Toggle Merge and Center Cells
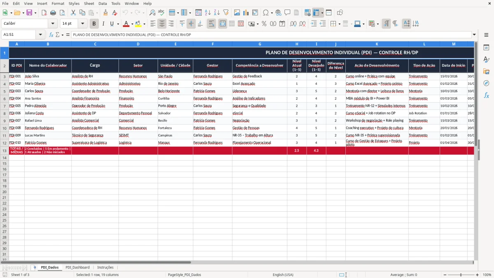Viewport: 494px width, 278px height. pos(223,24)
